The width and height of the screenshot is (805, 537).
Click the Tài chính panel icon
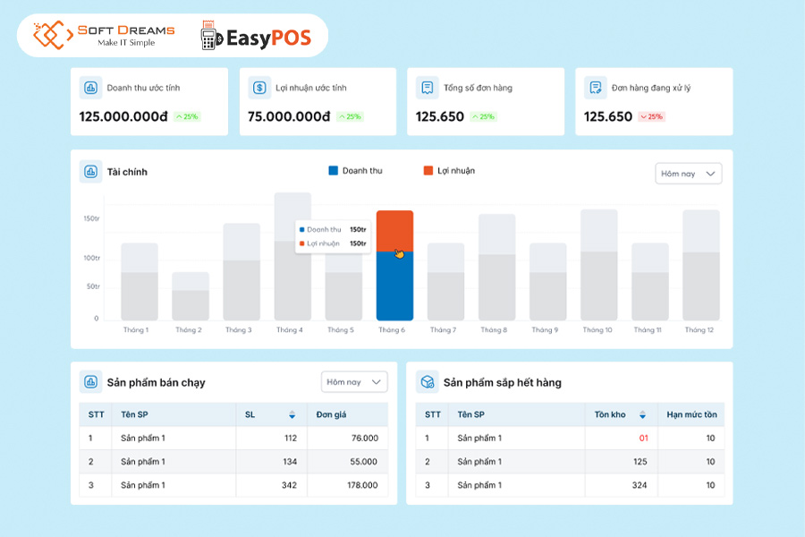coord(90,171)
